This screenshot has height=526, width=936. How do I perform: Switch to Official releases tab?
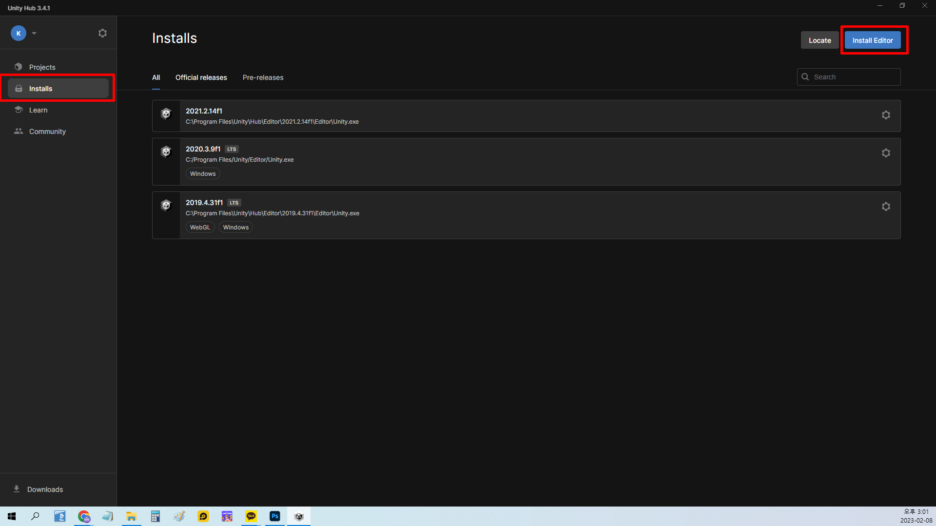(201, 77)
